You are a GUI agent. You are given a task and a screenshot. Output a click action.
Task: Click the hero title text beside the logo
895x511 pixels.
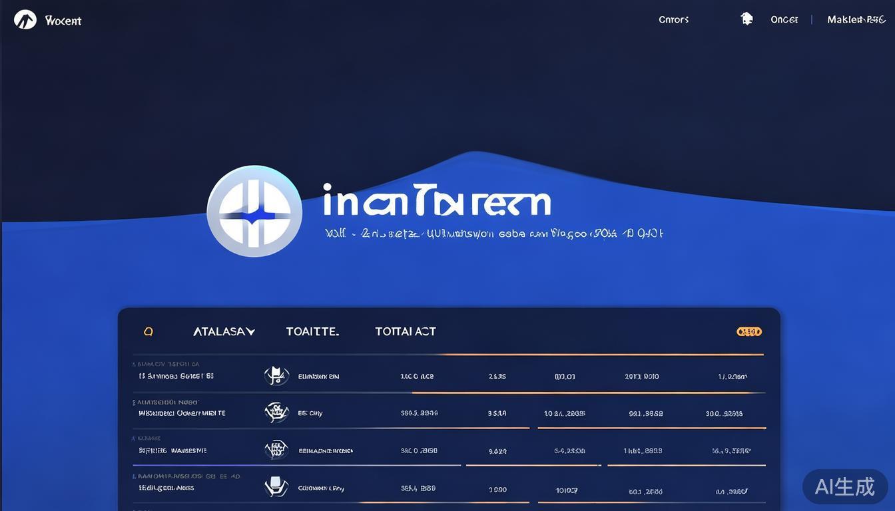(x=437, y=200)
